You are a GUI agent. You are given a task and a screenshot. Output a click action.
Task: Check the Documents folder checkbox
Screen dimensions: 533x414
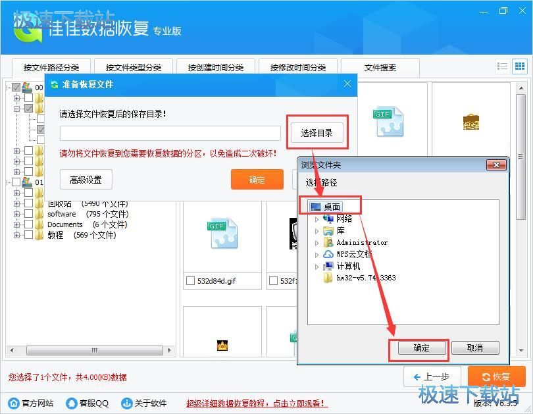click(29, 224)
